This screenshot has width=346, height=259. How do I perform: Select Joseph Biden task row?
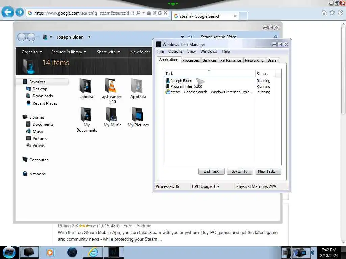(222, 81)
